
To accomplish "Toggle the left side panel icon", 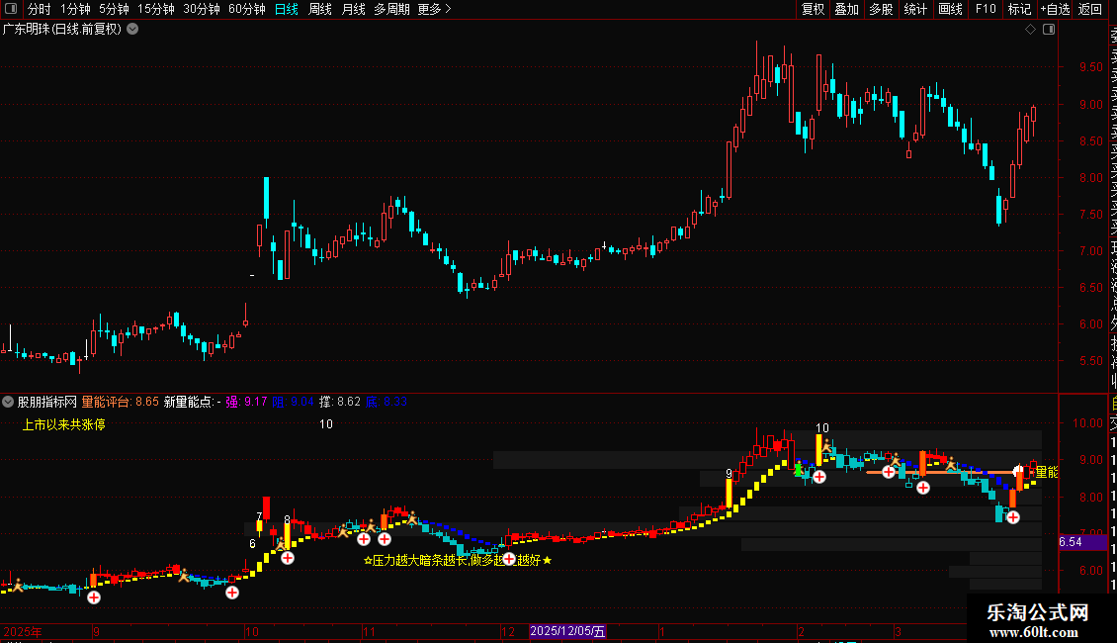I will tap(11, 9).
